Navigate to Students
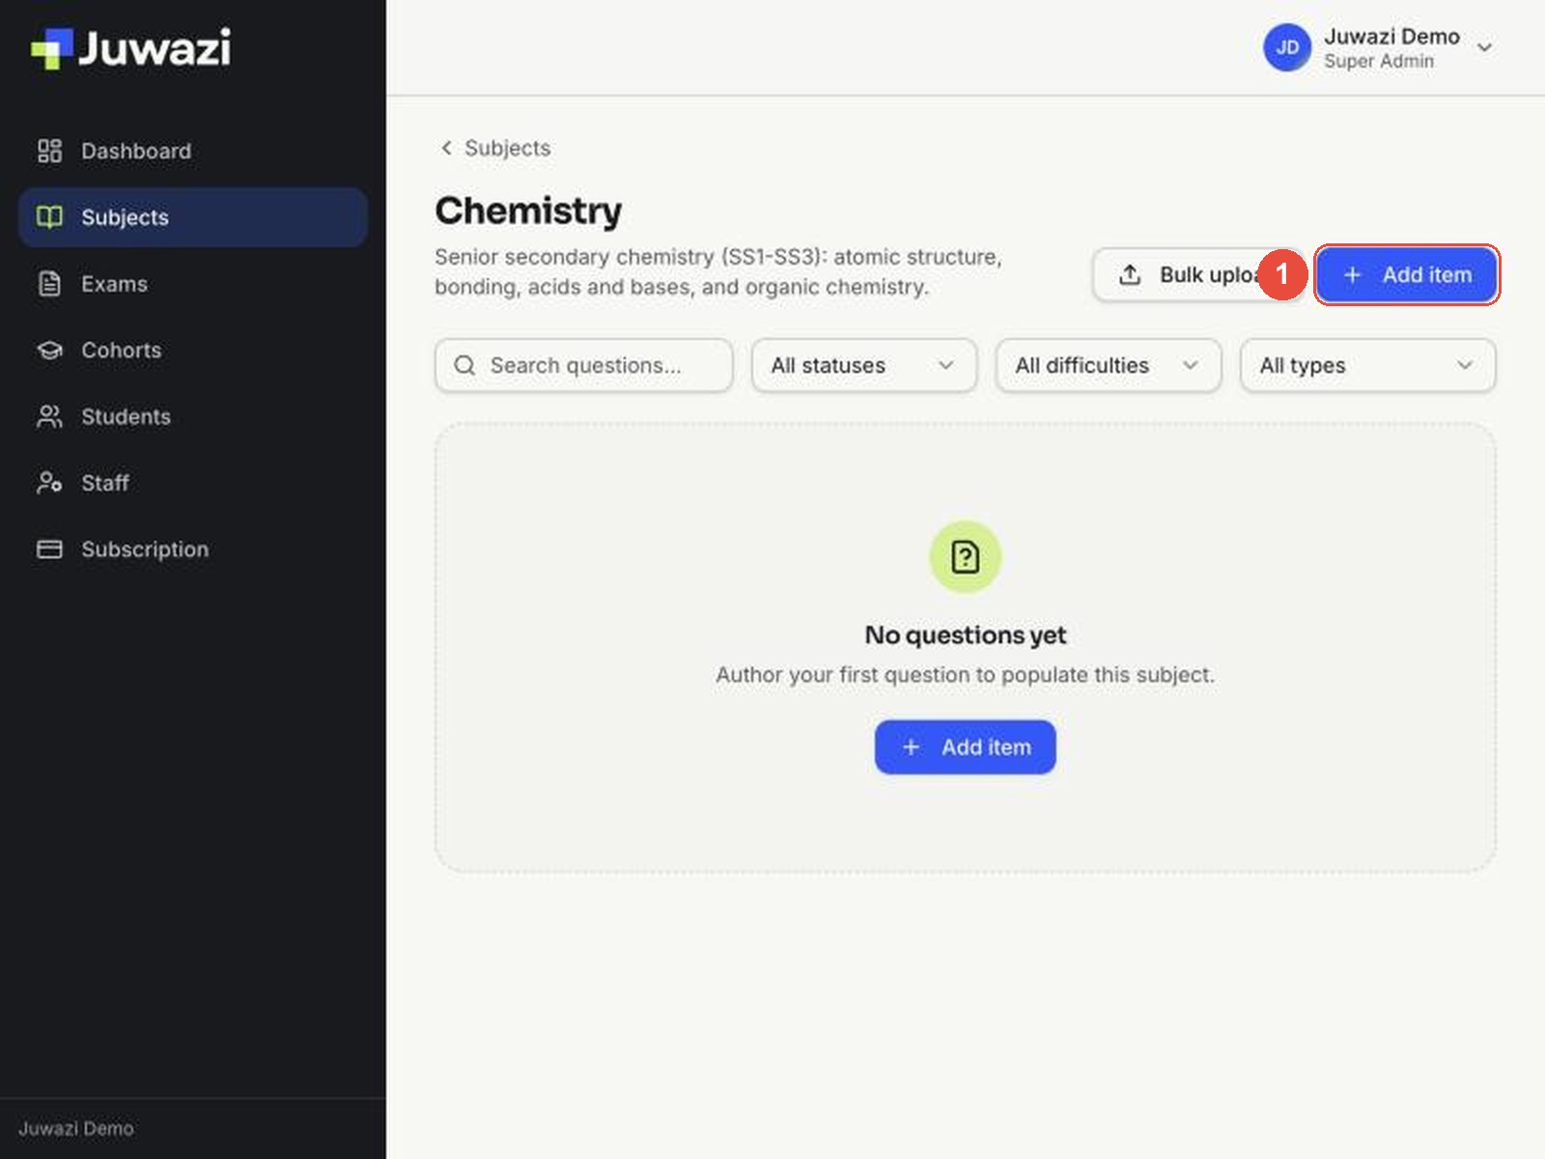Image resolution: width=1545 pixels, height=1159 pixels. pos(192,416)
